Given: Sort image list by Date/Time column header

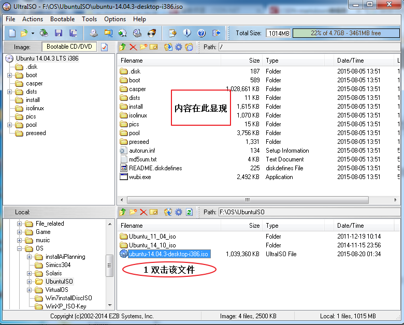Looking at the screenshot, I should point(363,61).
